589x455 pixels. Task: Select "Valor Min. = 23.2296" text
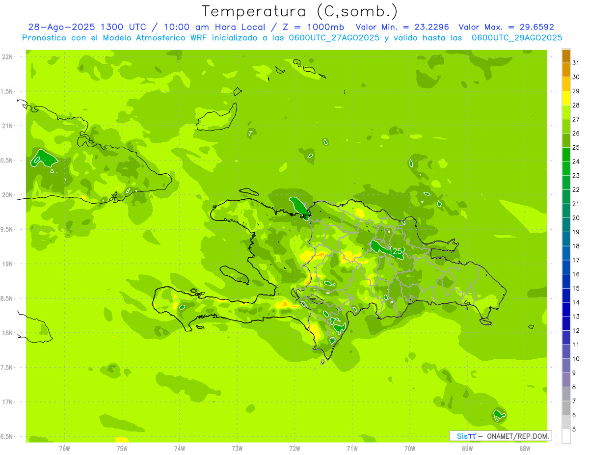point(402,27)
